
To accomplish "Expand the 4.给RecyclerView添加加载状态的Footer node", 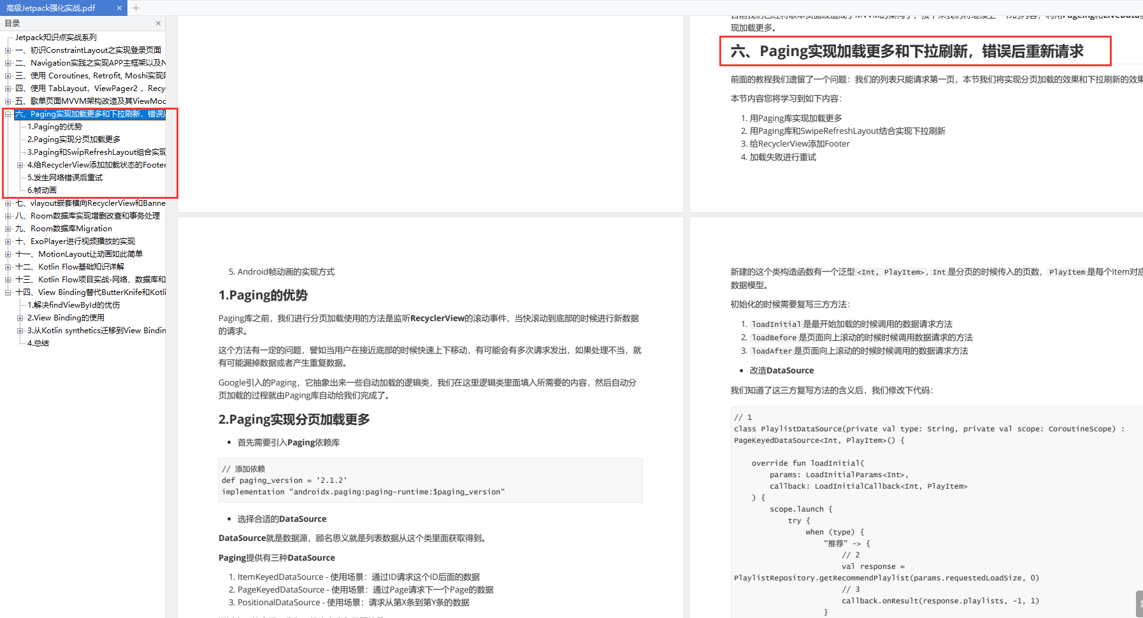I will pyautogui.click(x=22, y=164).
